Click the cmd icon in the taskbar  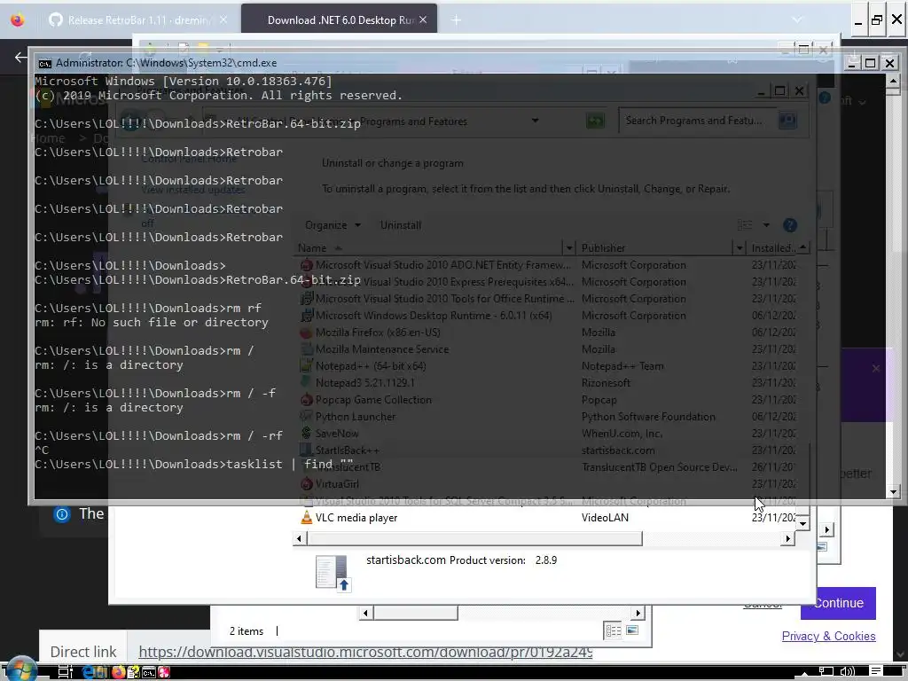click(149, 672)
